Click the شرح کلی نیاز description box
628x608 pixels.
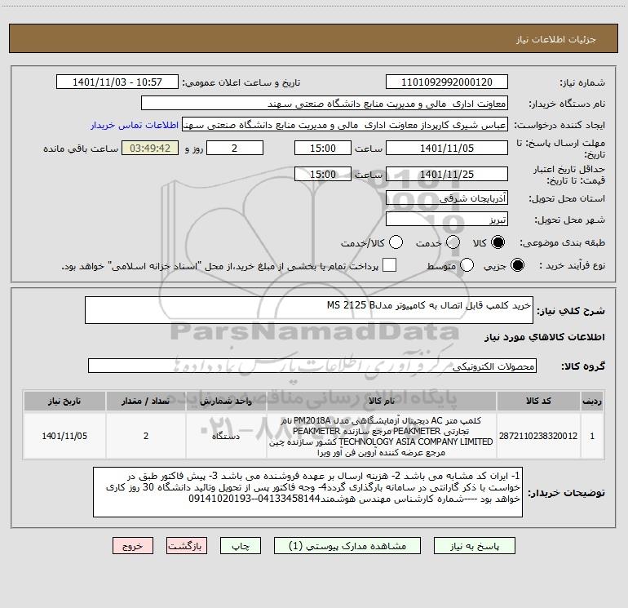(x=309, y=310)
